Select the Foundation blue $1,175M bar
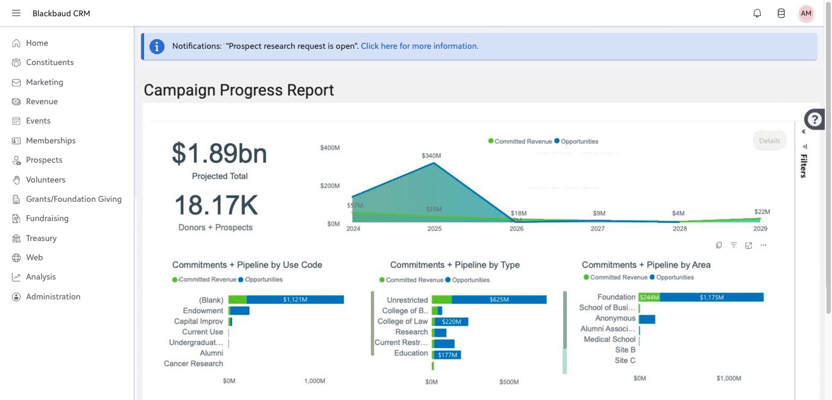832x400 pixels. [712, 297]
